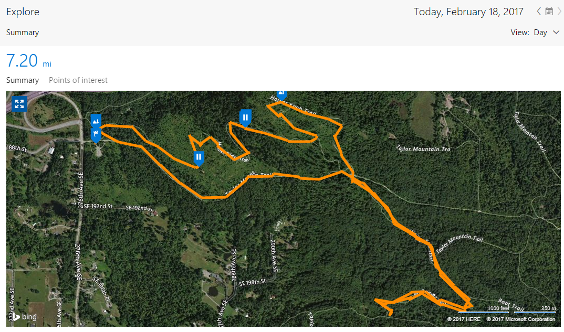
Task: Open the View selector showing Day
Action: tap(540, 33)
